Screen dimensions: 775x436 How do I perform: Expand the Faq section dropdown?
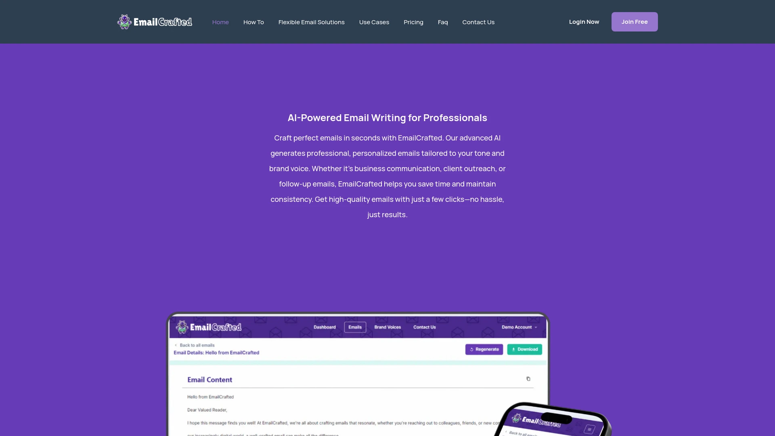[x=443, y=22]
